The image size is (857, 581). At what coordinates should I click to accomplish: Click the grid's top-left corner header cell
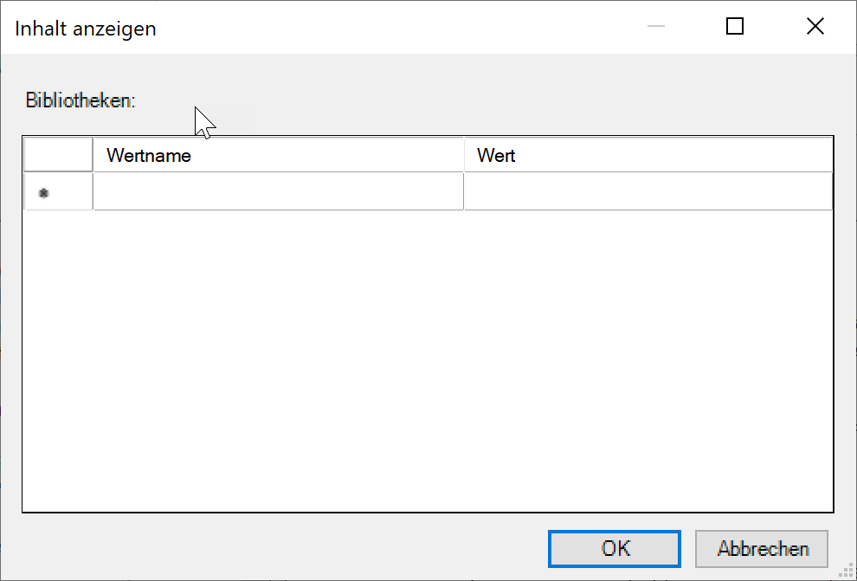click(x=58, y=156)
